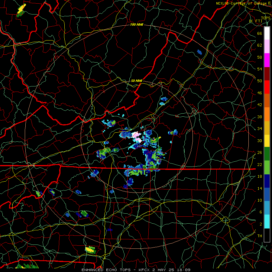The image size is (272, 272).
Task: Click the '38' legend value
Action: [x=260, y=117]
